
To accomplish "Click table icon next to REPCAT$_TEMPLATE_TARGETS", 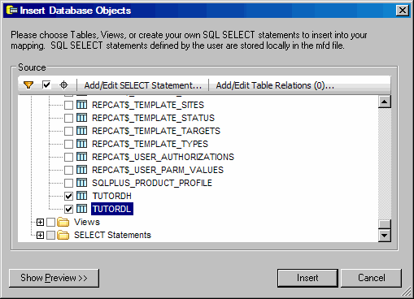I will (x=81, y=131).
